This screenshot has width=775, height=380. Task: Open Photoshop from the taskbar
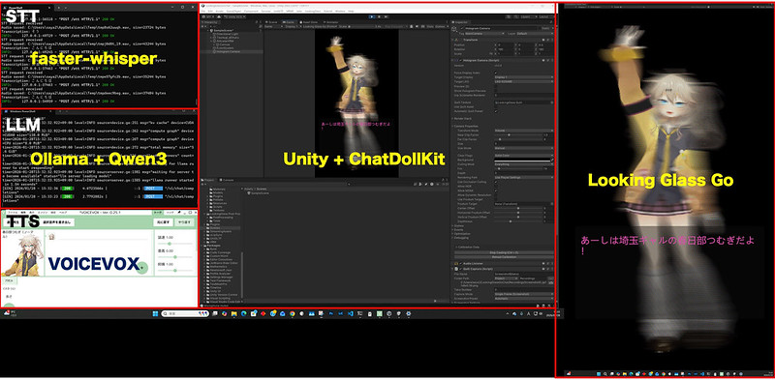pos(330,314)
